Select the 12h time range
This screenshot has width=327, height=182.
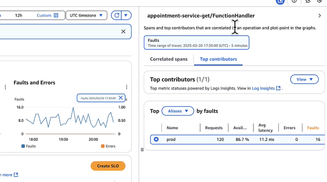click(x=19, y=15)
